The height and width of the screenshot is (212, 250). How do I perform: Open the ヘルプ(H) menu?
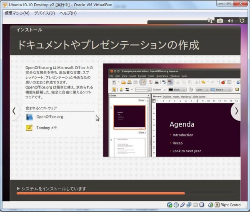click(68, 13)
